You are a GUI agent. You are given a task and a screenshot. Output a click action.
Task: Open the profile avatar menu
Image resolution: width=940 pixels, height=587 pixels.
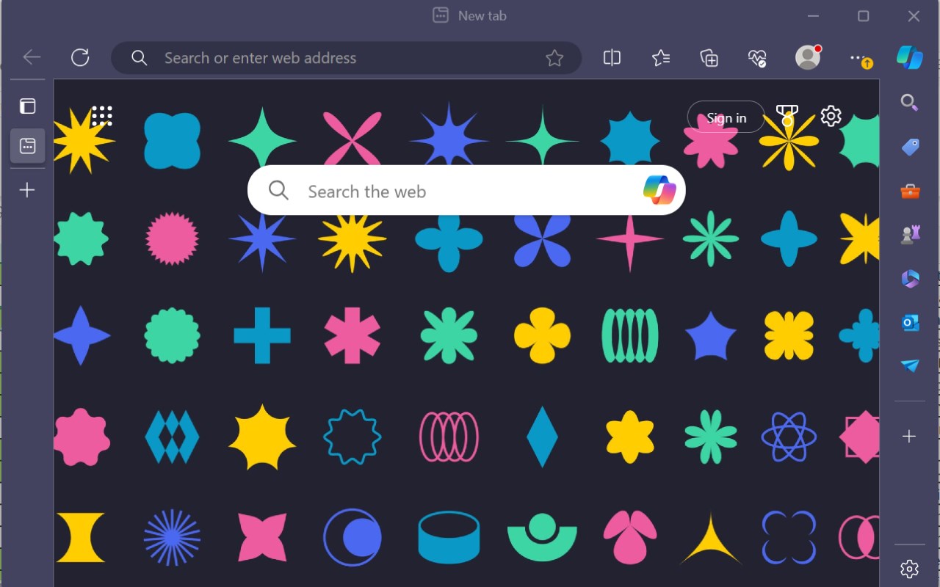pyautogui.click(x=808, y=57)
